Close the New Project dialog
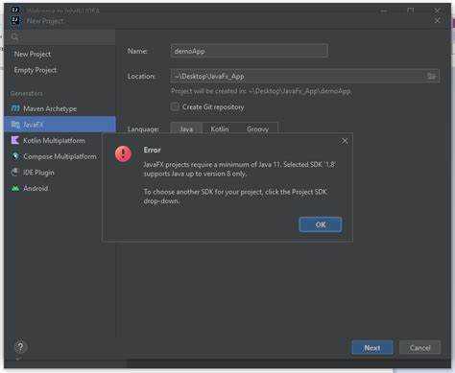The height and width of the screenshot is (373, 455). pos(437,21)
